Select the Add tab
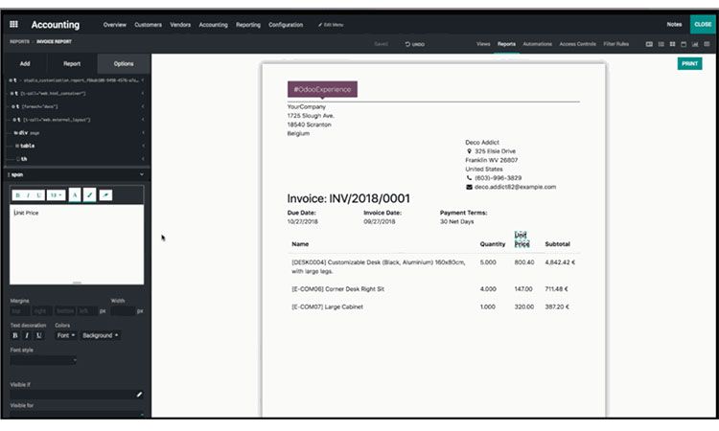Image resolution: width=719 pixels, height=431 pixels. pos(25,63)
